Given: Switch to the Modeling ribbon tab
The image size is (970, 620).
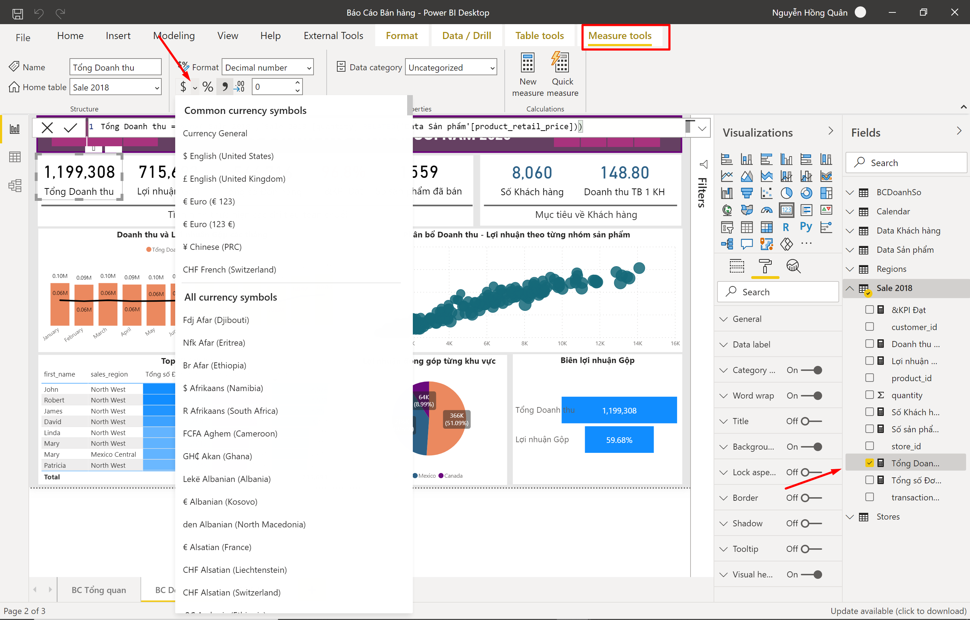Looking at the screenshot, I should coord(174,35).
